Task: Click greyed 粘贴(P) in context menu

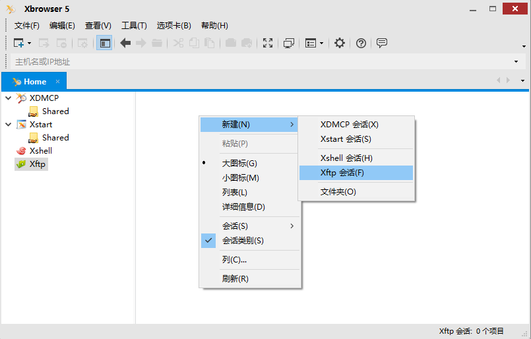Action: point(249,144)
